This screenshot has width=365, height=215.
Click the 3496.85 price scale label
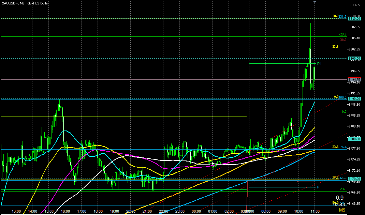pos(354,71)
